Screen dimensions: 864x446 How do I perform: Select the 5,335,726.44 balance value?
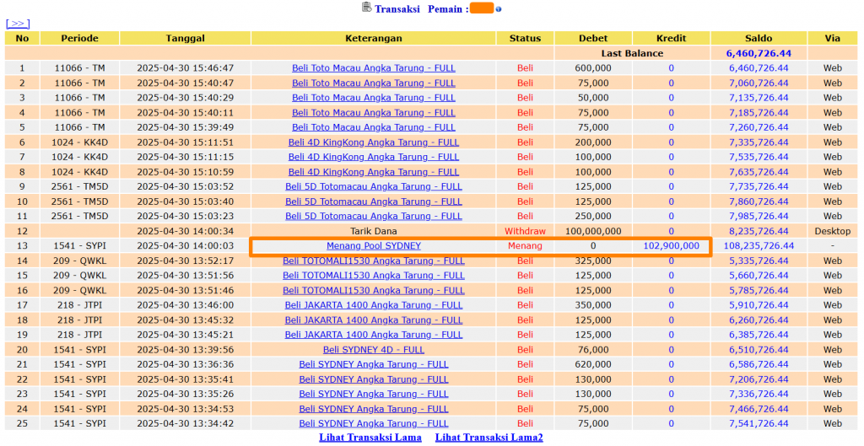759,261
